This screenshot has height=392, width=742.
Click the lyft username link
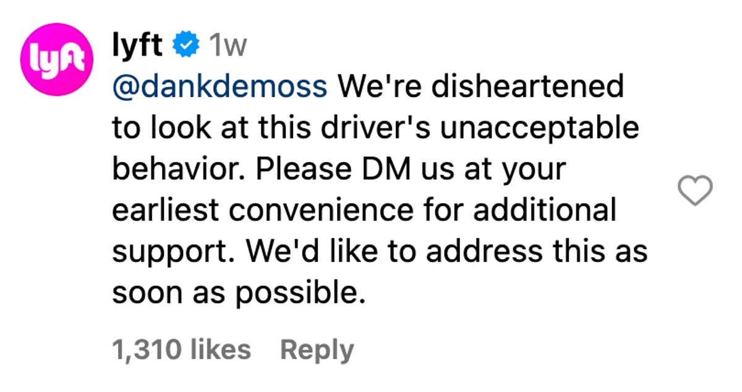(139, 43)
